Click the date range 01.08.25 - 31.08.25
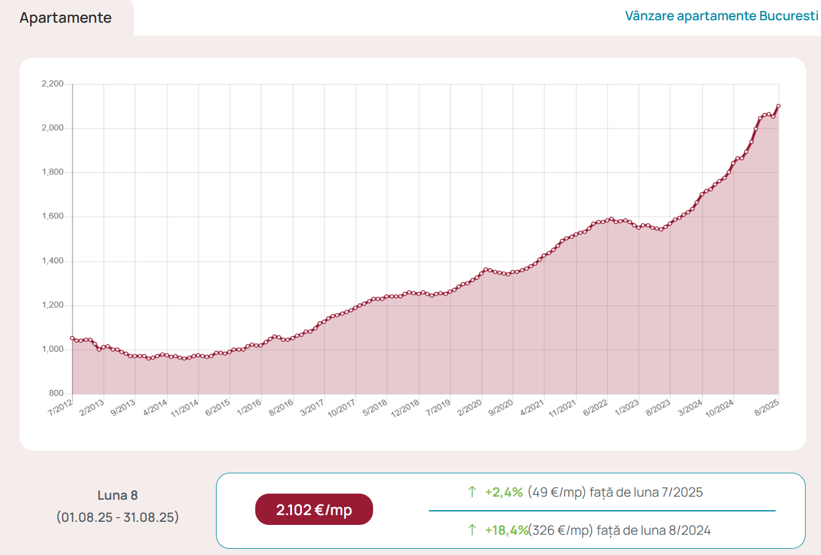The image size is (821, 555). coord(118,517)
